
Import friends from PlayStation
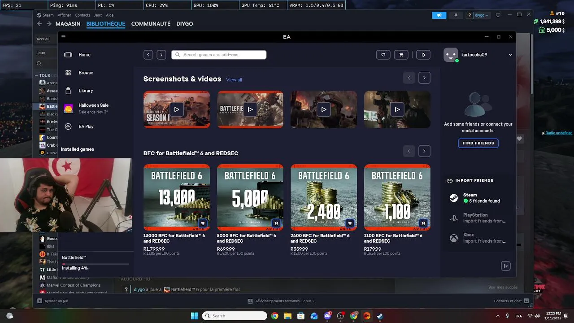coord(478,218)
